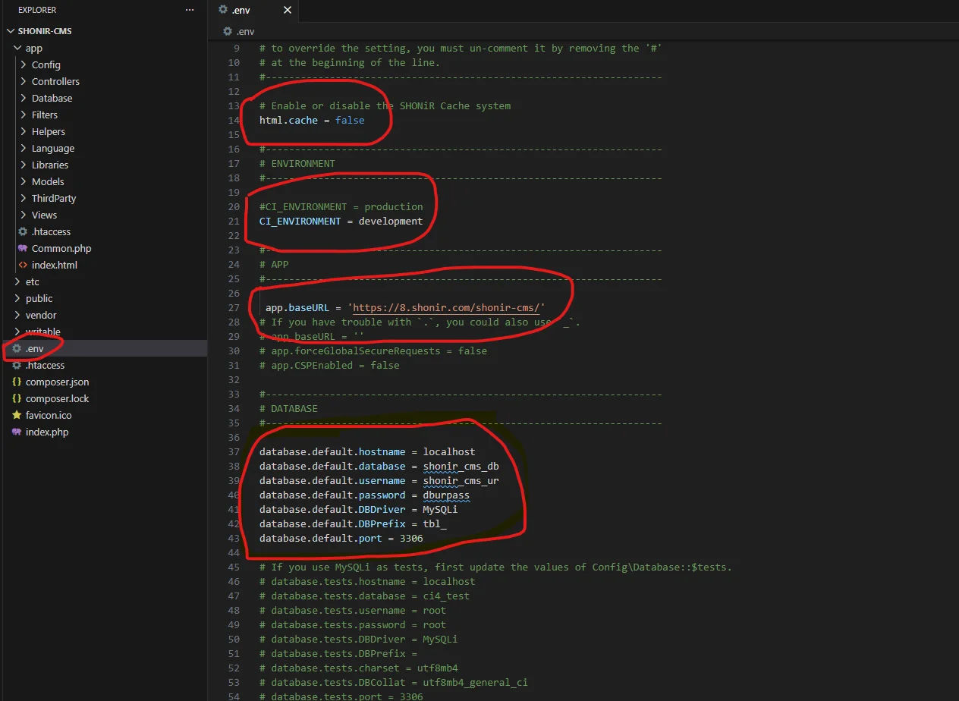Screen dimensions: 959x701
Task: Open favicon.ico file
Action: coord(49,415)
